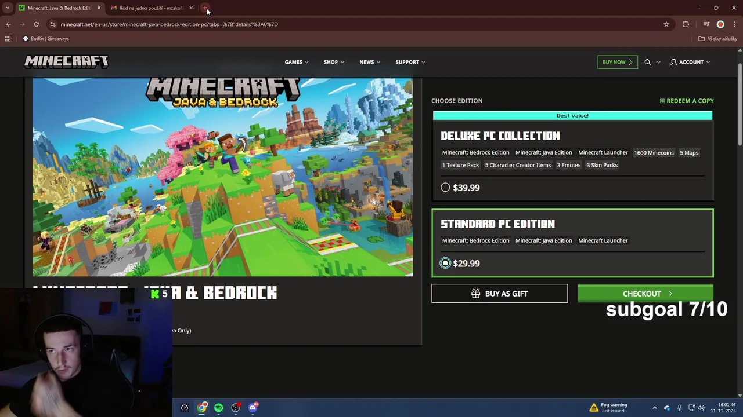Open the site search magnifier icon
This screenshot has width=743, height=417.
(648, 62)
